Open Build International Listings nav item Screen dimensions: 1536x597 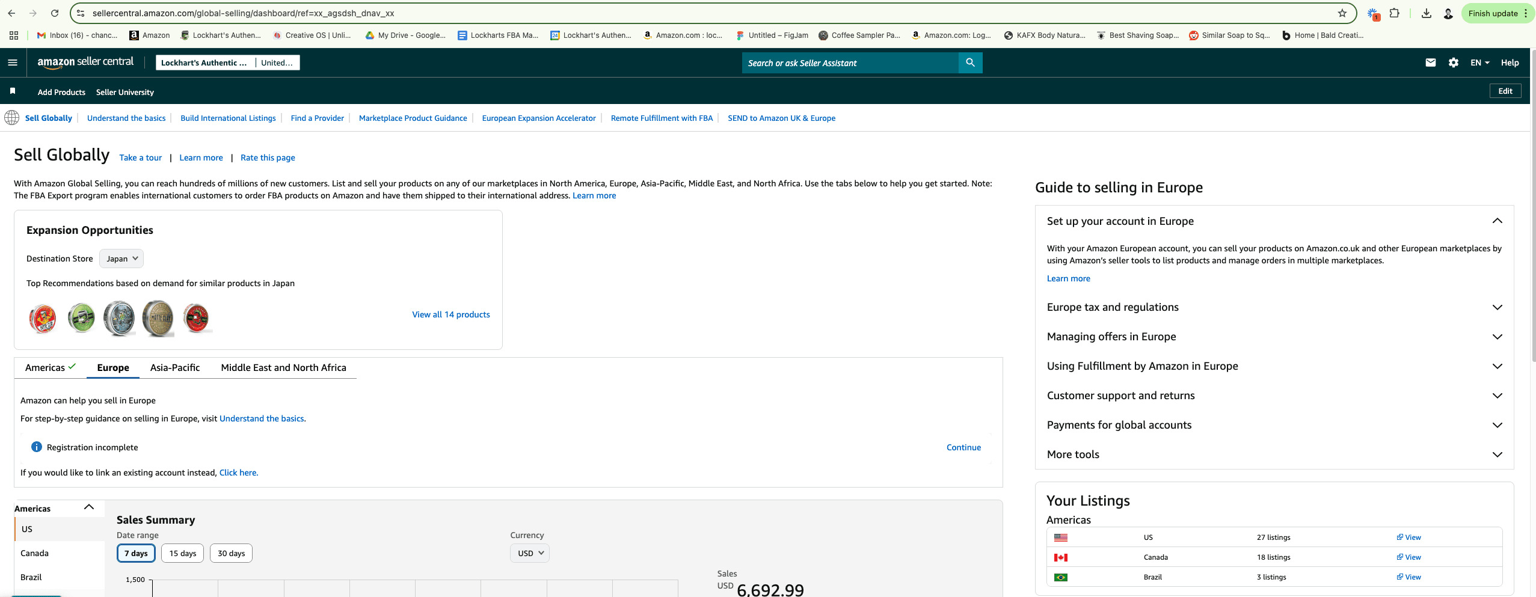(x=228, y=118)
